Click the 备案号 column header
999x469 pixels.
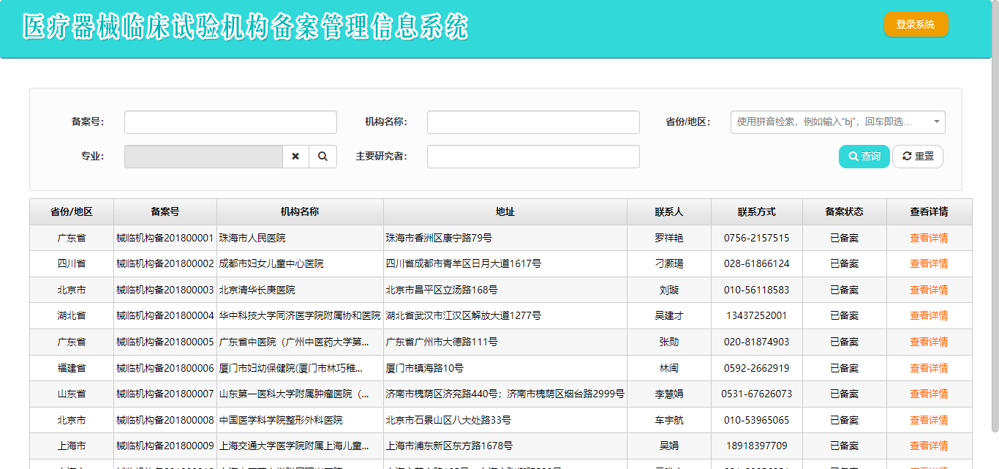click(165, 211)
